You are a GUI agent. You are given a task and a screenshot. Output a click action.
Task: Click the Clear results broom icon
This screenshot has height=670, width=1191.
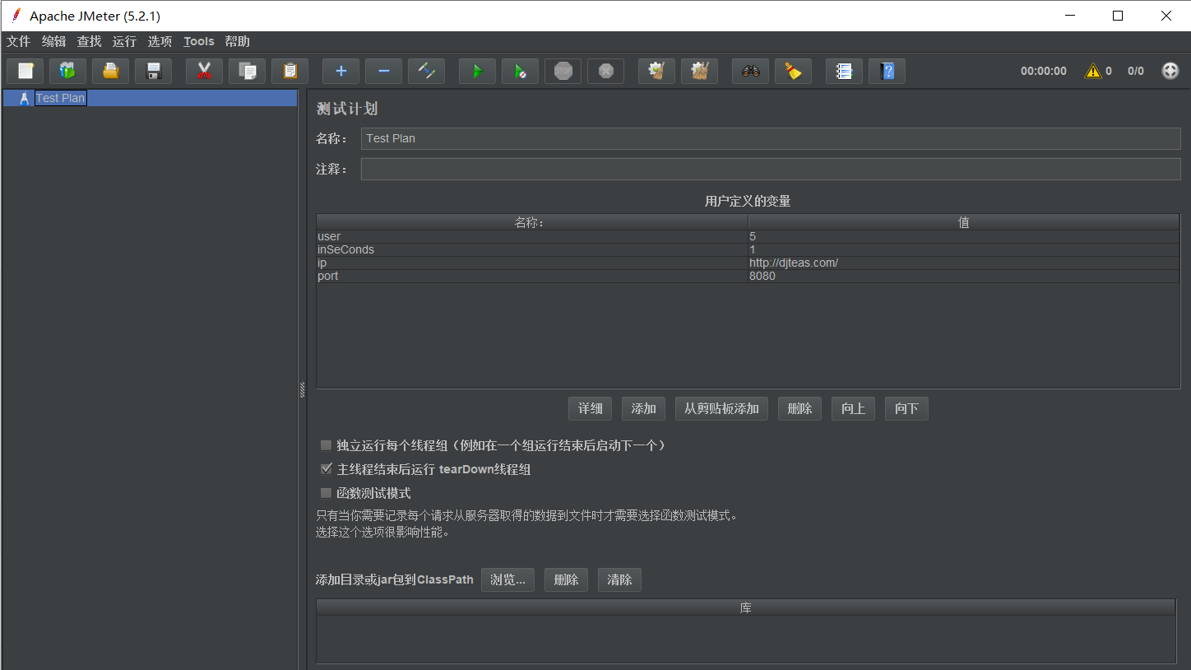(656, 71)
